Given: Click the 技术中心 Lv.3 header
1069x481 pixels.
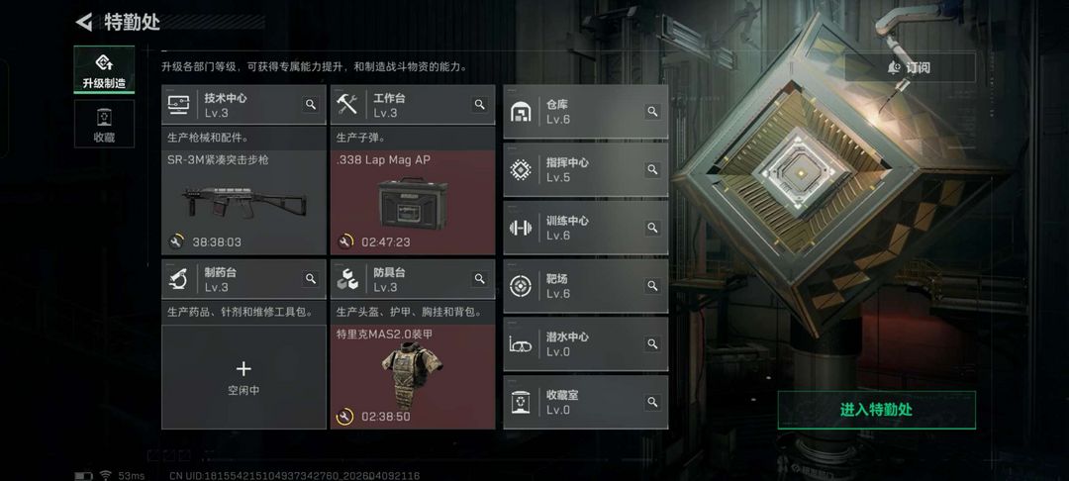Looking at the screenshot, I should 244,105.
